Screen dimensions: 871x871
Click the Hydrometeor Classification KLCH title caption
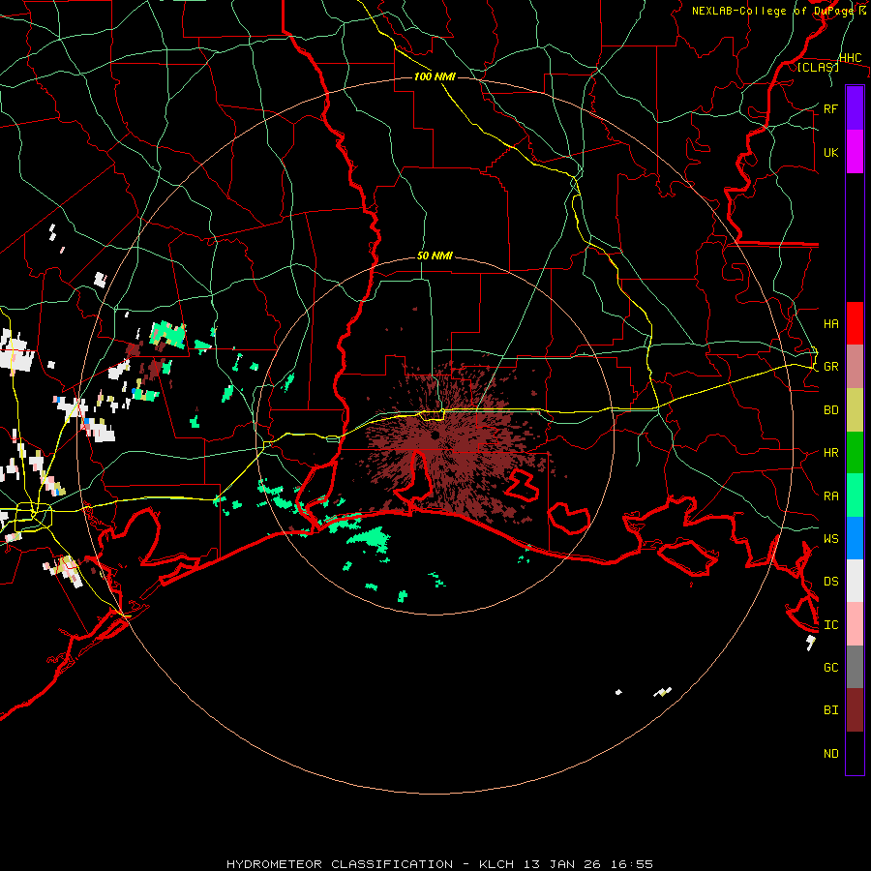pyautogui.click(x=439, y=864)
